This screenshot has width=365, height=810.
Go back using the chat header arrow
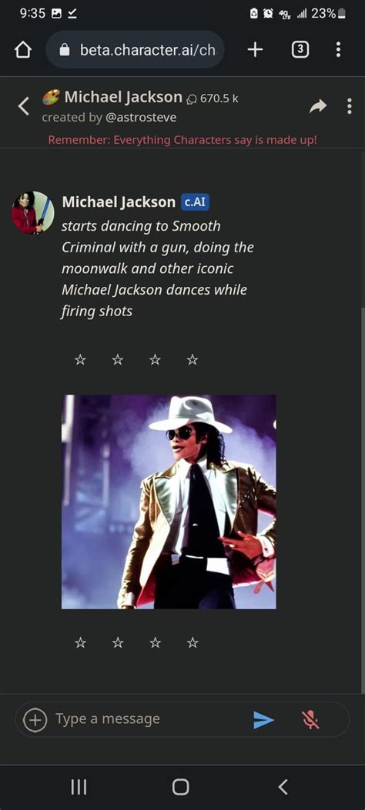tap(23, 106)
